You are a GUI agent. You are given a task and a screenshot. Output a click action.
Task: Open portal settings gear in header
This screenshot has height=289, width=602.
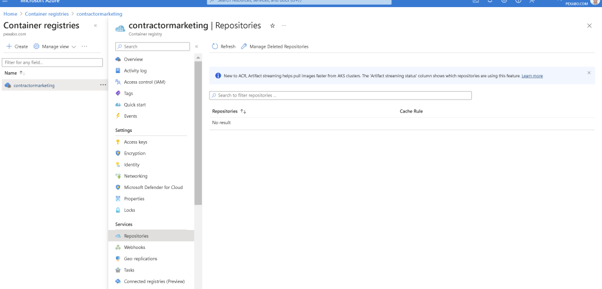pyautogui.click(x=504, y=2)
